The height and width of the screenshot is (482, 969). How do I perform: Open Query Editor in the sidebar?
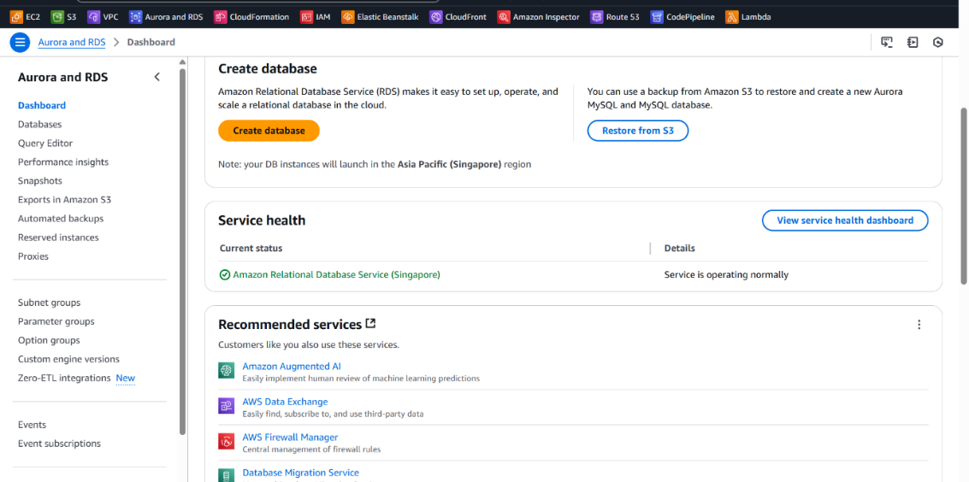coord(45,144)
